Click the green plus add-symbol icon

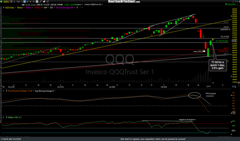click(1, 1)
